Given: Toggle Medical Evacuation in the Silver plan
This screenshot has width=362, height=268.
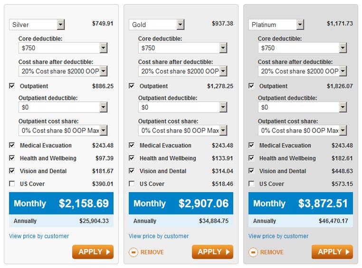Looking at the screenshot, I should pos(12,145).
